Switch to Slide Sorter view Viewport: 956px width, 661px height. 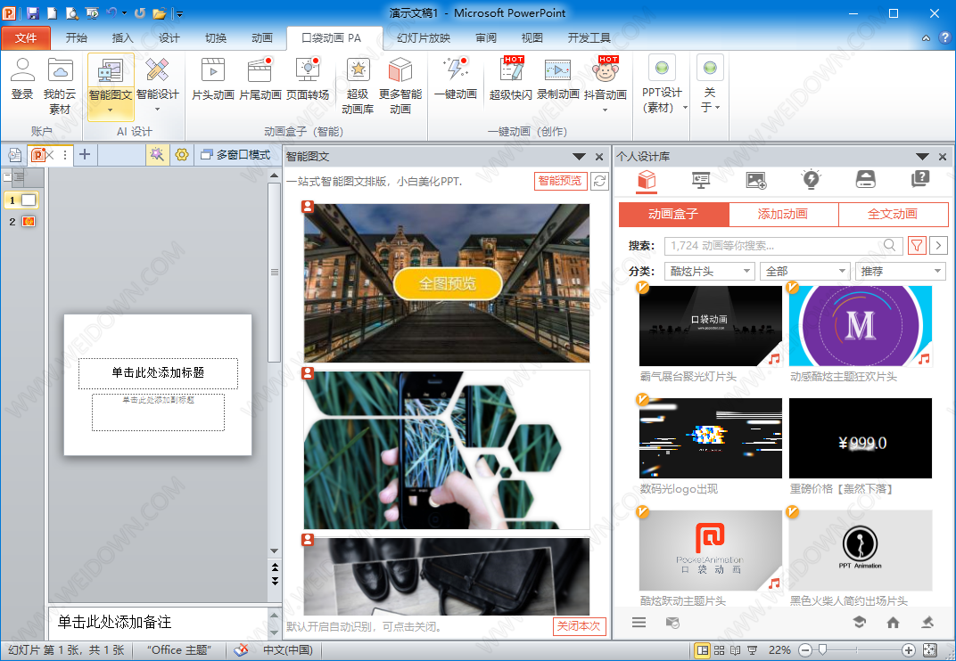(x=720, y=650)
